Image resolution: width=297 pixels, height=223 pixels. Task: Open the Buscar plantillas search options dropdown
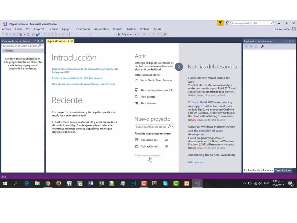coord(172,127)
